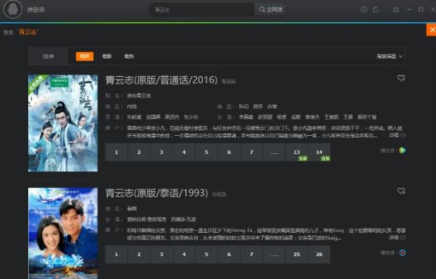The height and width of the screenshot is (279, 436).
Task: Switch sorting to the 最新 tab
Action: 107,56
